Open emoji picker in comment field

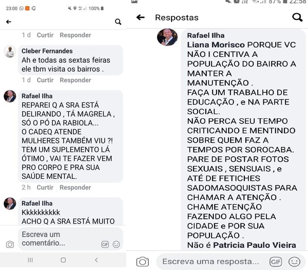point(117,244)
